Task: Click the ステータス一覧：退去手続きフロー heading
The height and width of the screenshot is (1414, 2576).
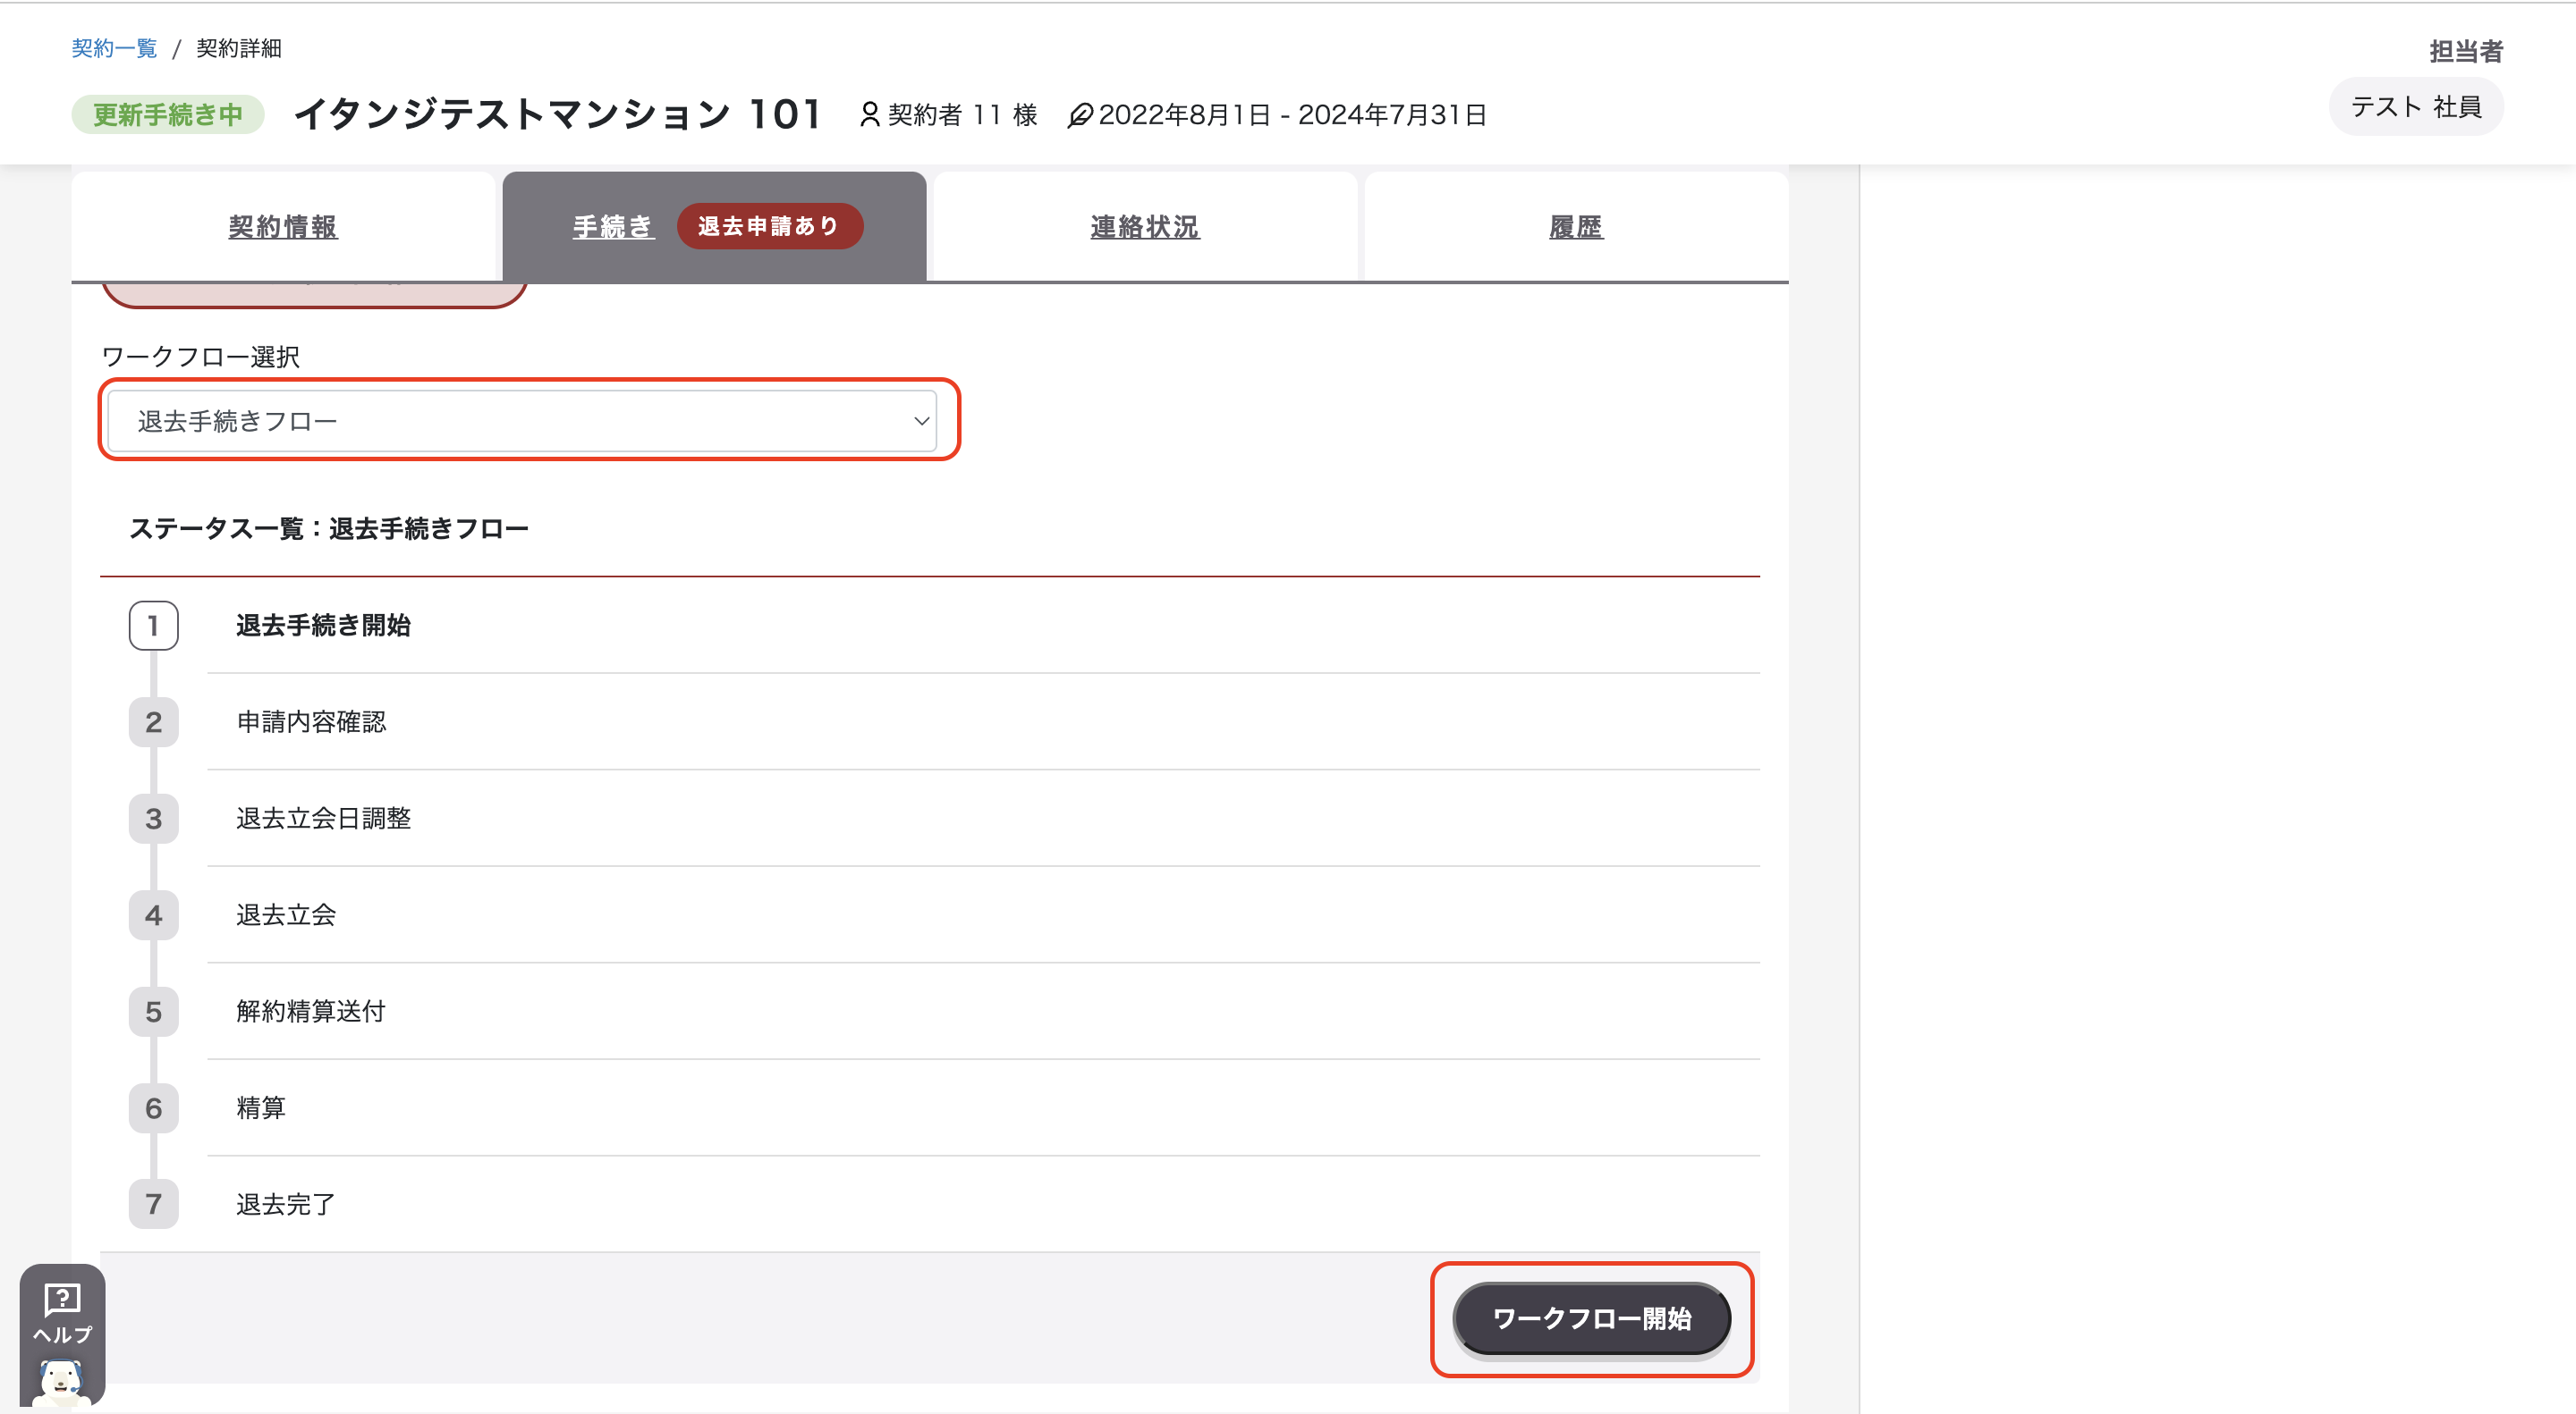Action: tap(328, 528)
